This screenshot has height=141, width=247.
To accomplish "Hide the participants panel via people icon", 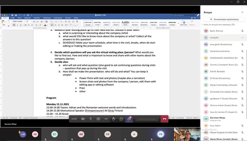I will pos(129,119).
